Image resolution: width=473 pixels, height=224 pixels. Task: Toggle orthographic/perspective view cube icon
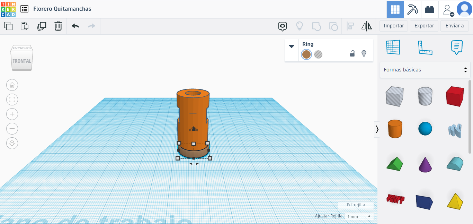tap(12, 143)
